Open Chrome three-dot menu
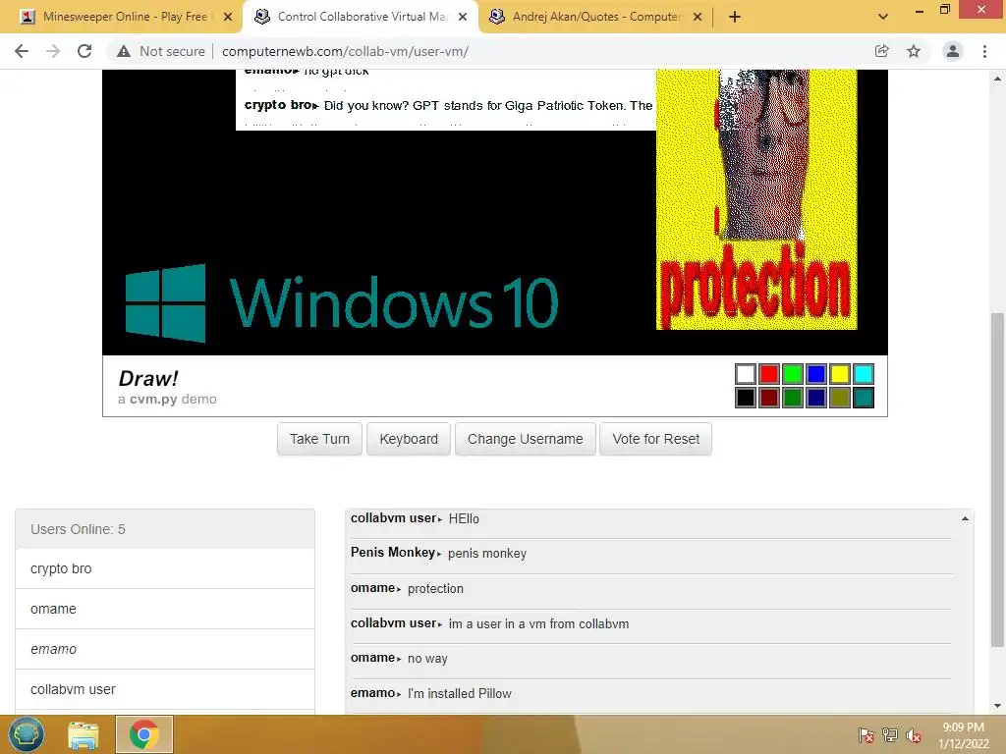Image resolution: width=1006 pixels, height=754 pixels. (x=984, y=51)
